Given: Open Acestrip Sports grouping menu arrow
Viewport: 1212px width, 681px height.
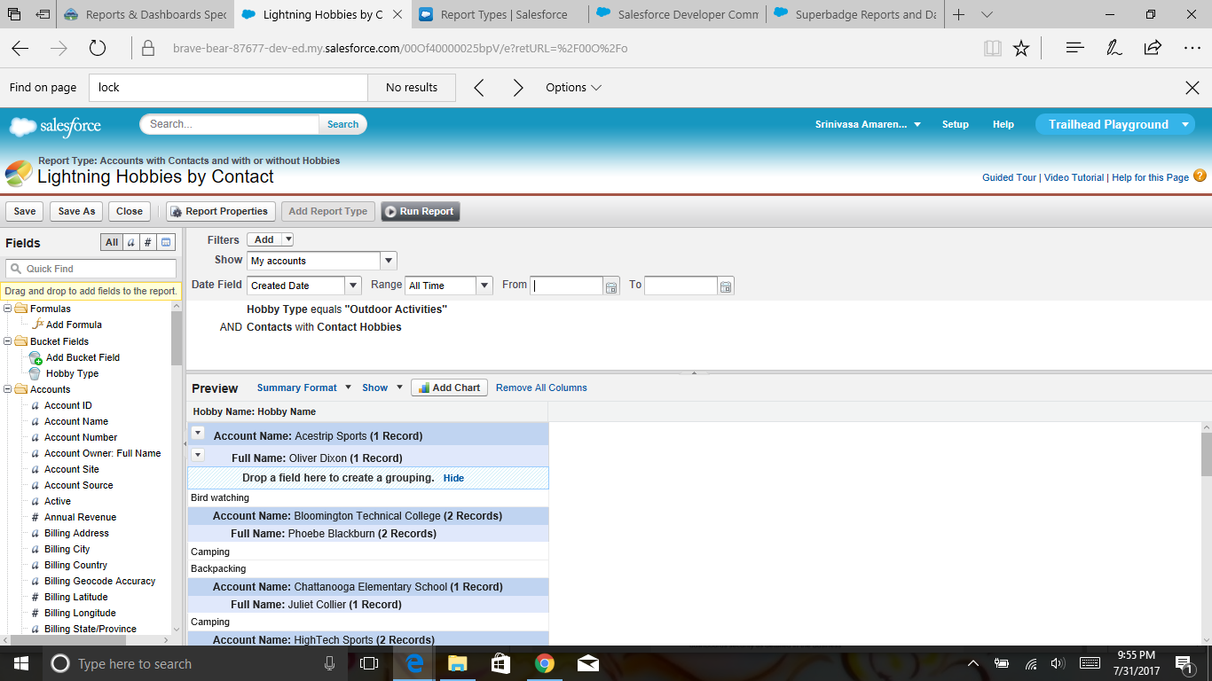Looking at the screenshot, I should click(x=199, y=434).
